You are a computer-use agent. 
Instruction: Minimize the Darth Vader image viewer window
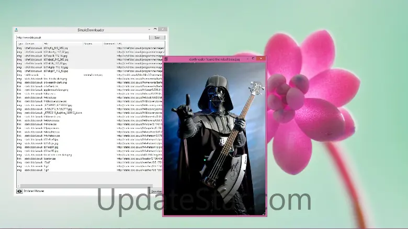tap(247, 59)
